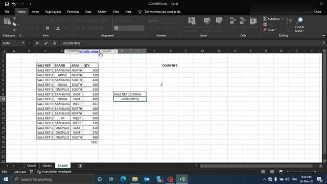The width and height of the screenshot is (327, 184).
Task: Click the Format Painter brush icon
Action: click(14, 30)
